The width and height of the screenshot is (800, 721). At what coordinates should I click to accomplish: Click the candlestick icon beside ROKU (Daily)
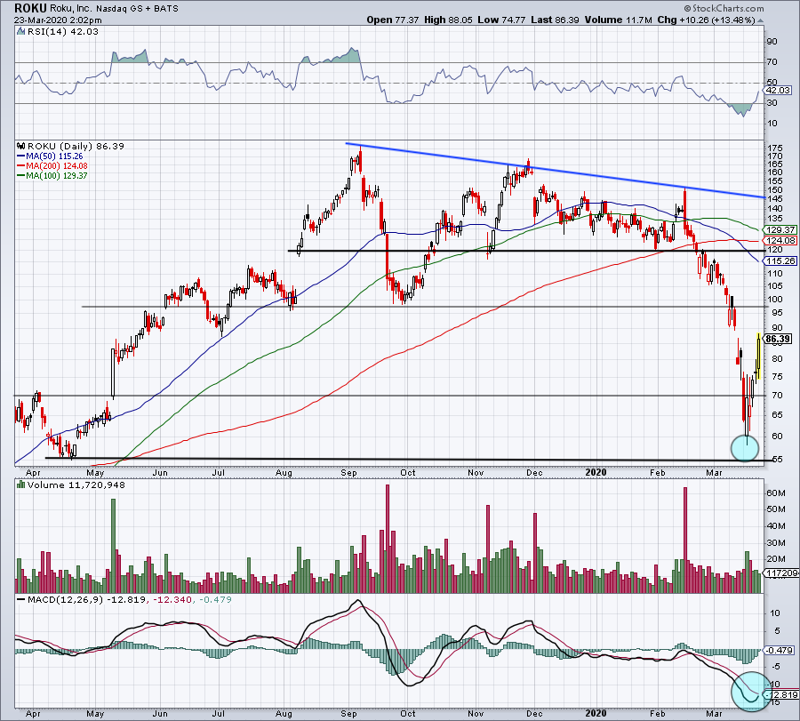(x=20, y=146)
